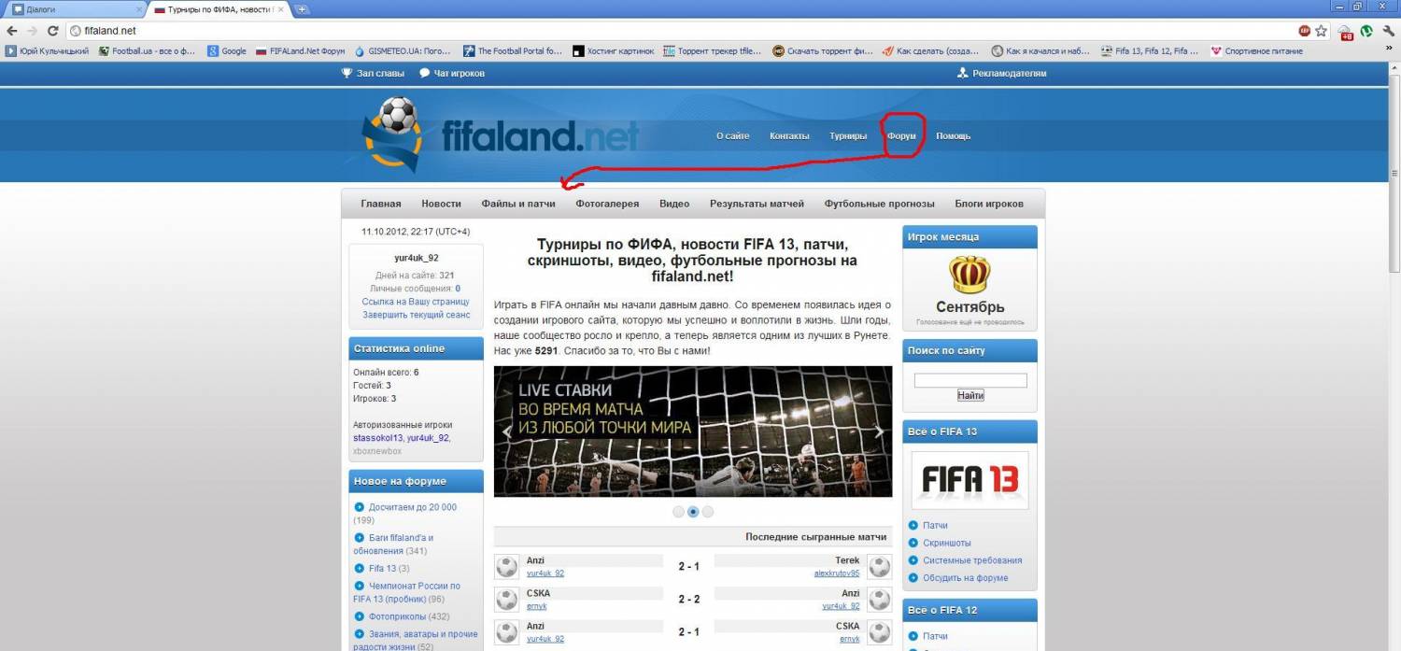Click the crown icon under Игрок месяца
This screenshot has height=651, width=1401.
click(969, 275)
